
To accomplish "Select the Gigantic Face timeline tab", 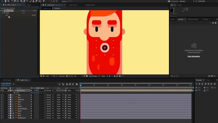I will tap(24, 80).
